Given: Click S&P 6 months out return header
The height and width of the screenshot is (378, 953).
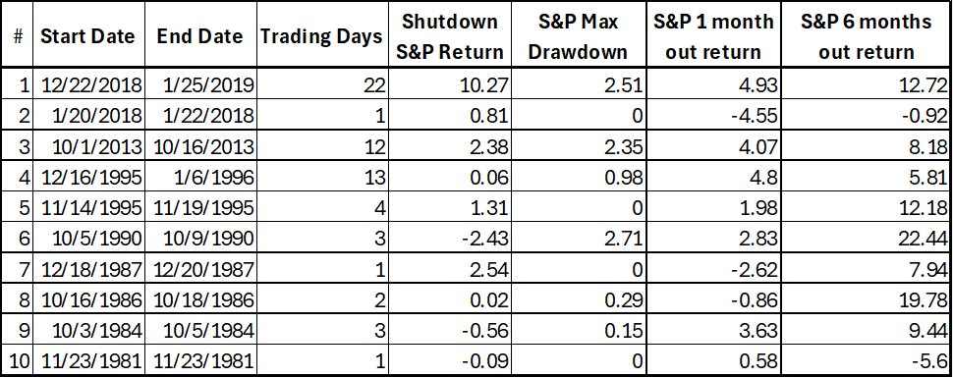Looking at the screenshot, I should click(866, 35).
